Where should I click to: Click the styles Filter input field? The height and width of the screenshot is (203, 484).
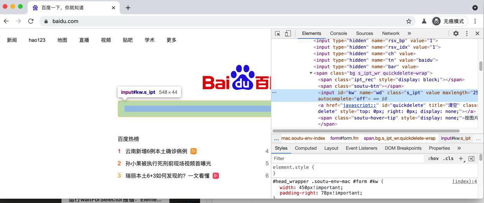[x=349, y=159]
